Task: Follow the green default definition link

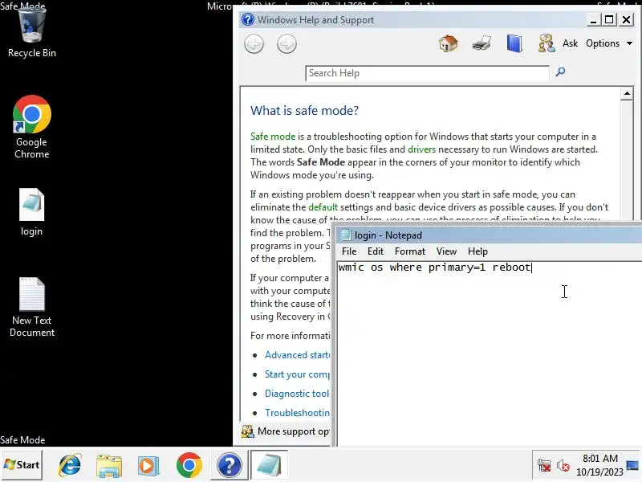Action: pyautogui.click(x=323, y=207)
